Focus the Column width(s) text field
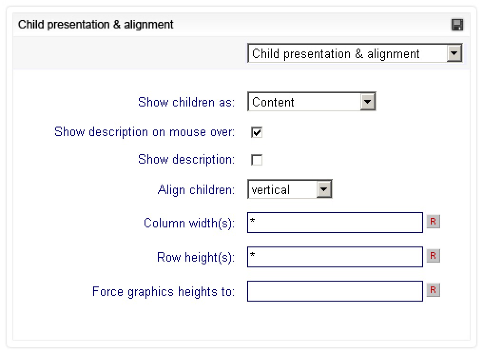Image resolution: width=483 pixels, height=353 pixels. [x=335, y=223]
